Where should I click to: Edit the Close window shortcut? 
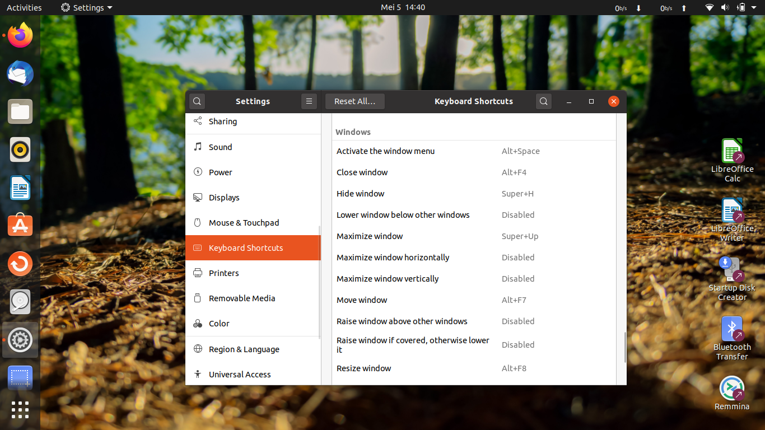pyautogui.click(x=474, y=172)
